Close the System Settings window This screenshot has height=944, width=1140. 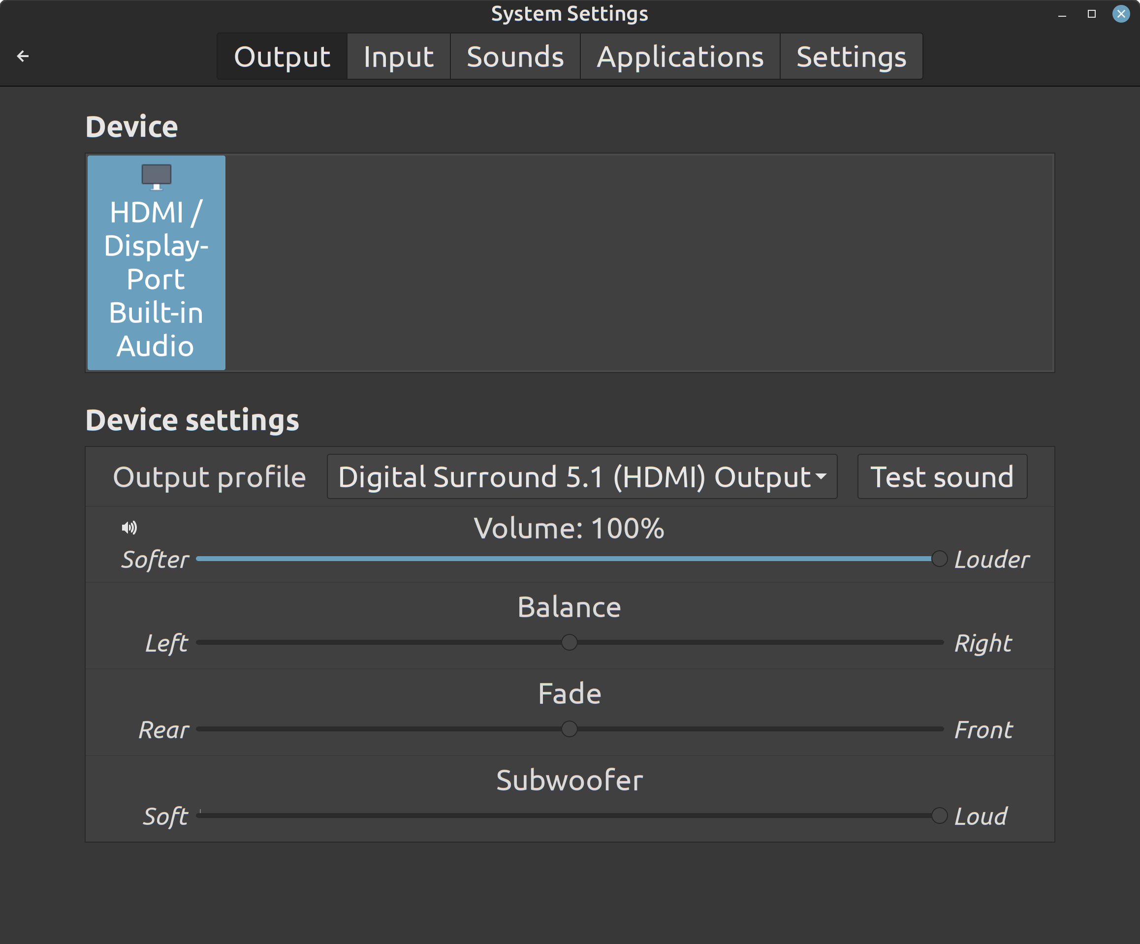point(1121,14)
